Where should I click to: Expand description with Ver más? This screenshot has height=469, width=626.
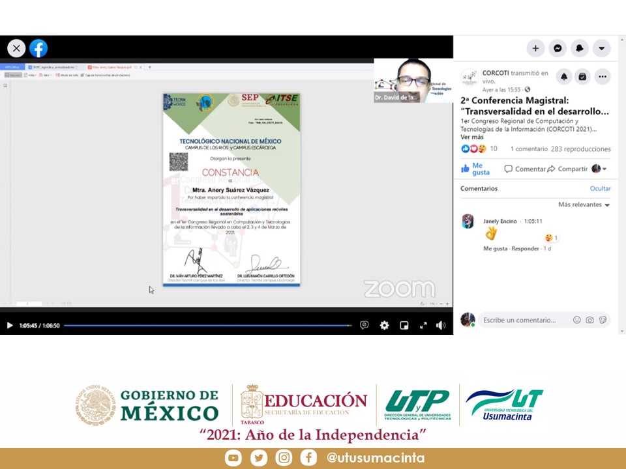coord(472,137)
